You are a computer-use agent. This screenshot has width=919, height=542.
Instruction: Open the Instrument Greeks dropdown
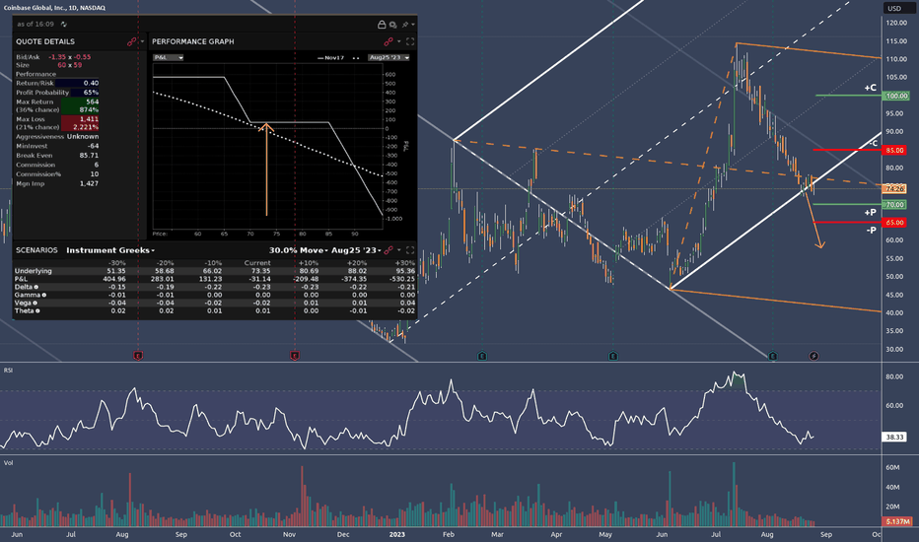click(x=110, y=250)
